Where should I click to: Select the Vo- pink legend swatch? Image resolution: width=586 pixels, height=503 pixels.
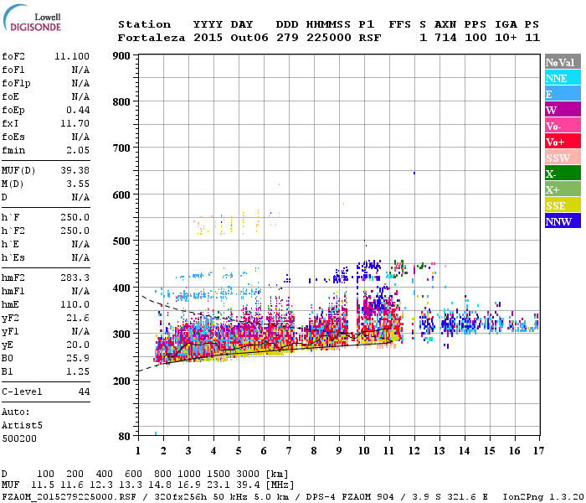tap(563, 126)
